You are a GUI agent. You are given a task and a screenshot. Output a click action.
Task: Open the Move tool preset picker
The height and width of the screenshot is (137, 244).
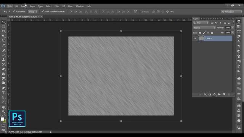point(9,12)
